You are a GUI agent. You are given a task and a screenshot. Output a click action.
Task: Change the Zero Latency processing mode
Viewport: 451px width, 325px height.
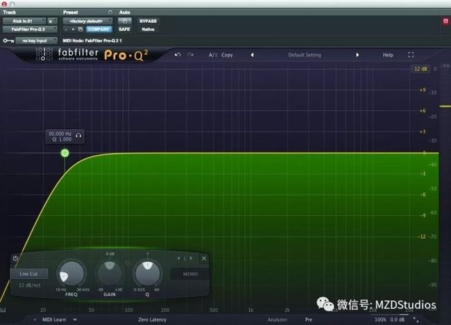152,319
